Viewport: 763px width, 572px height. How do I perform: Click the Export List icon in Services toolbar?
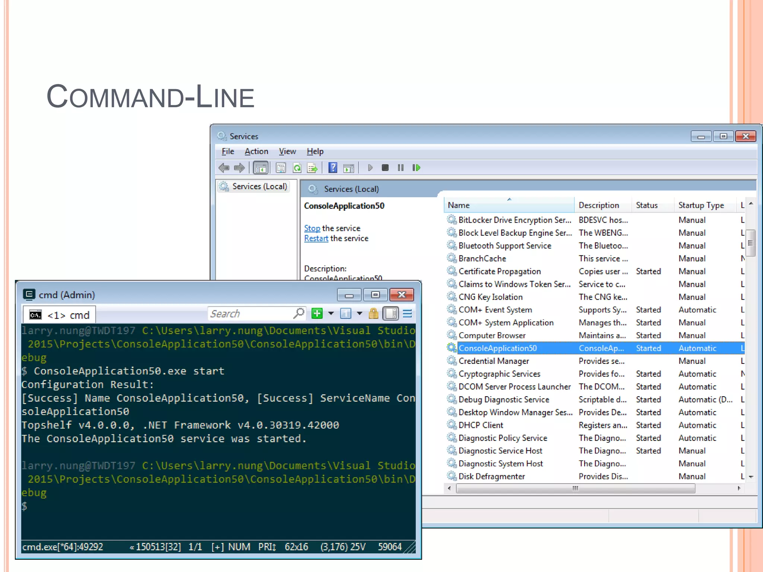pos(312,168)
